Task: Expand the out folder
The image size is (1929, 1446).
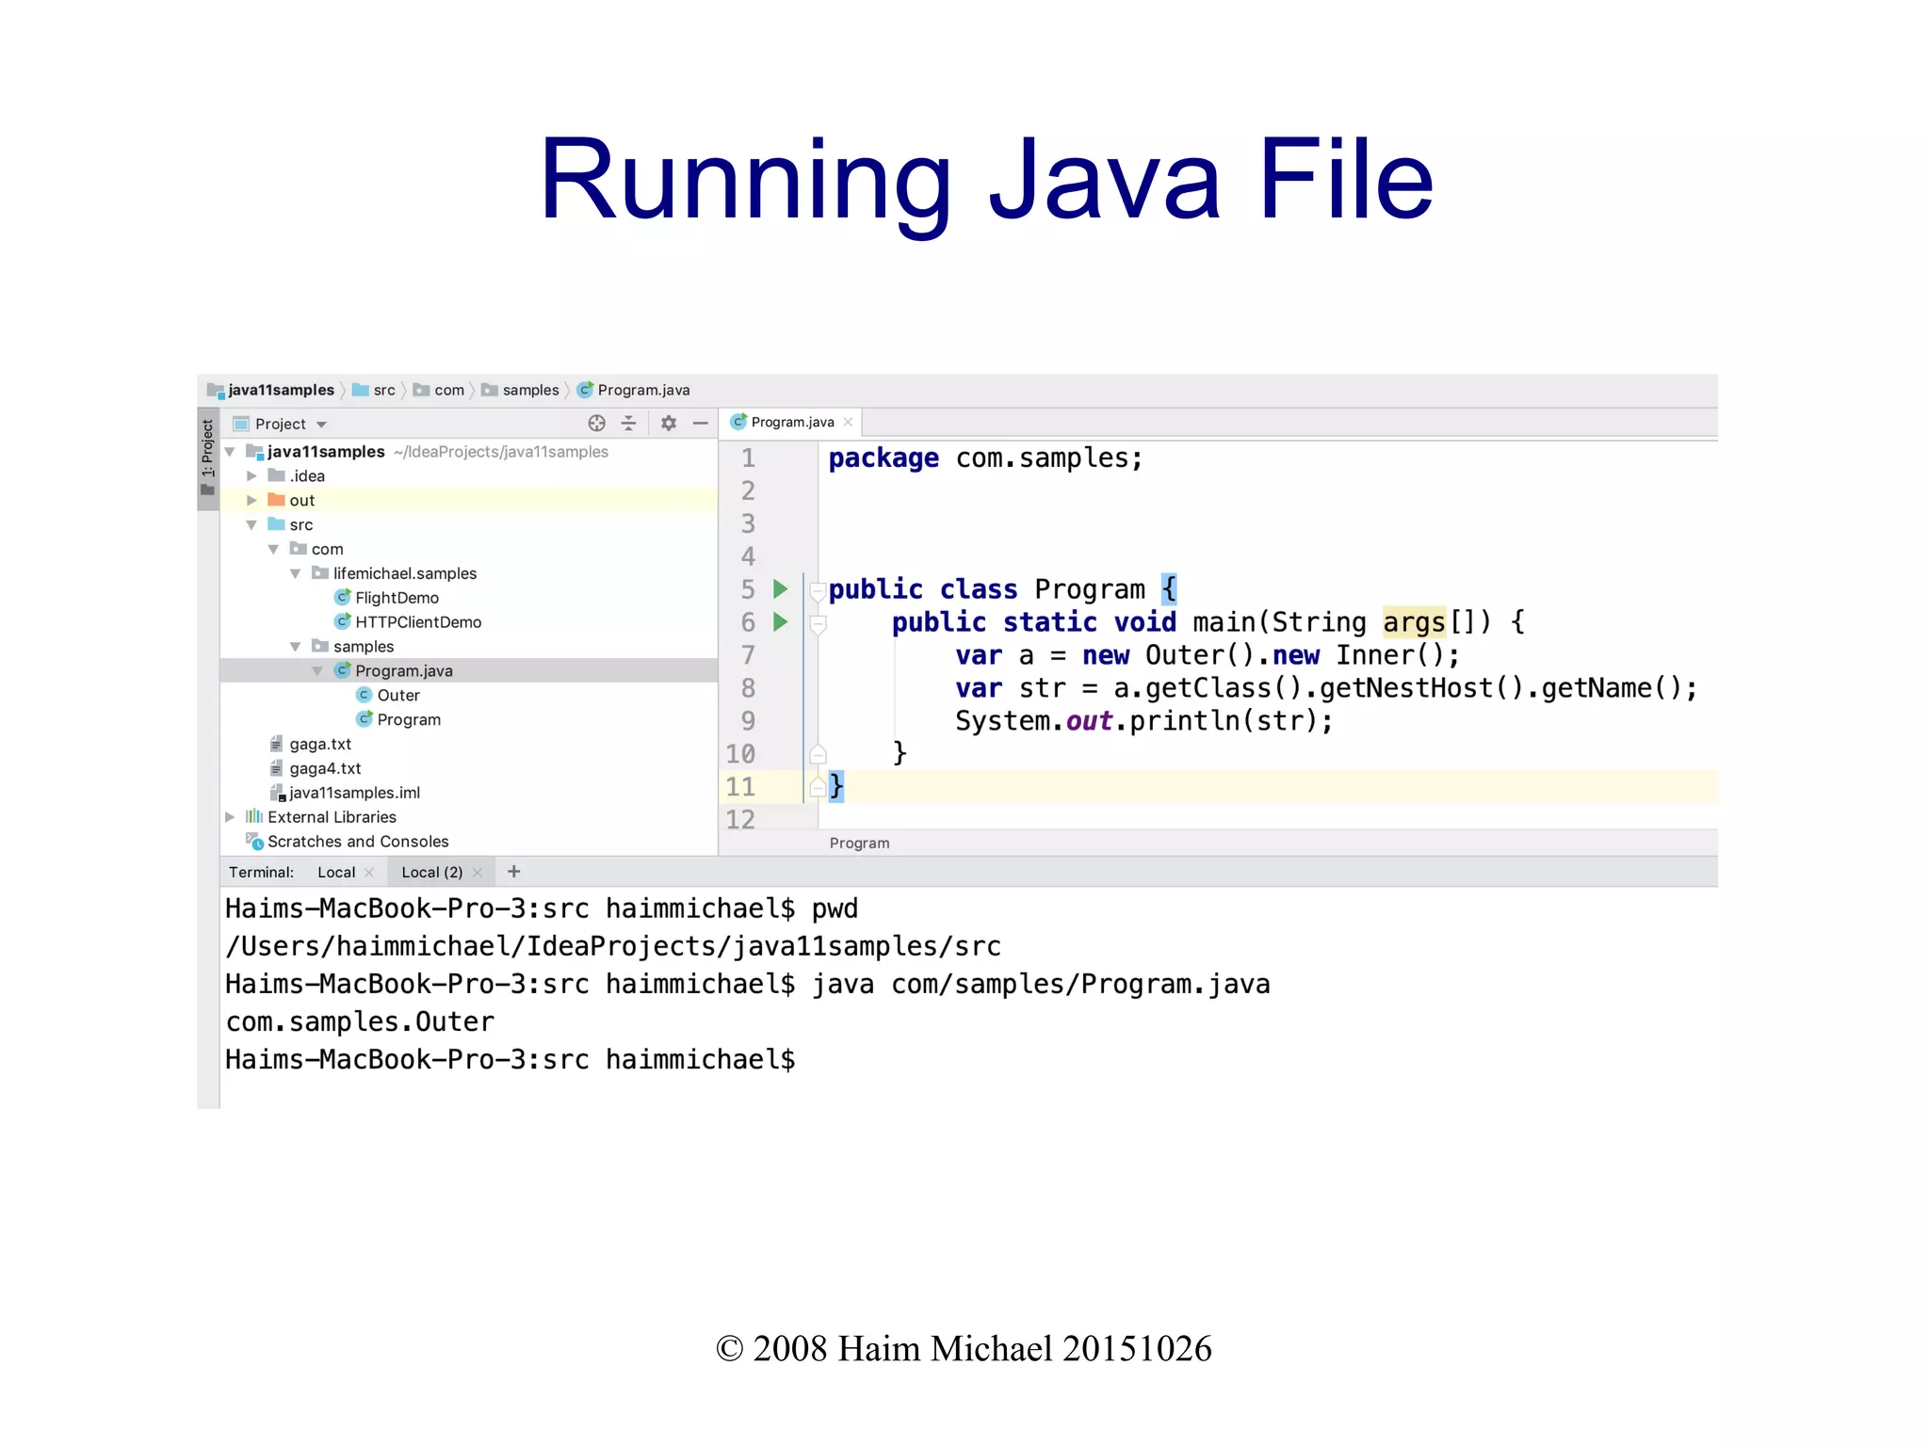Action: click(x=251, y=501)
